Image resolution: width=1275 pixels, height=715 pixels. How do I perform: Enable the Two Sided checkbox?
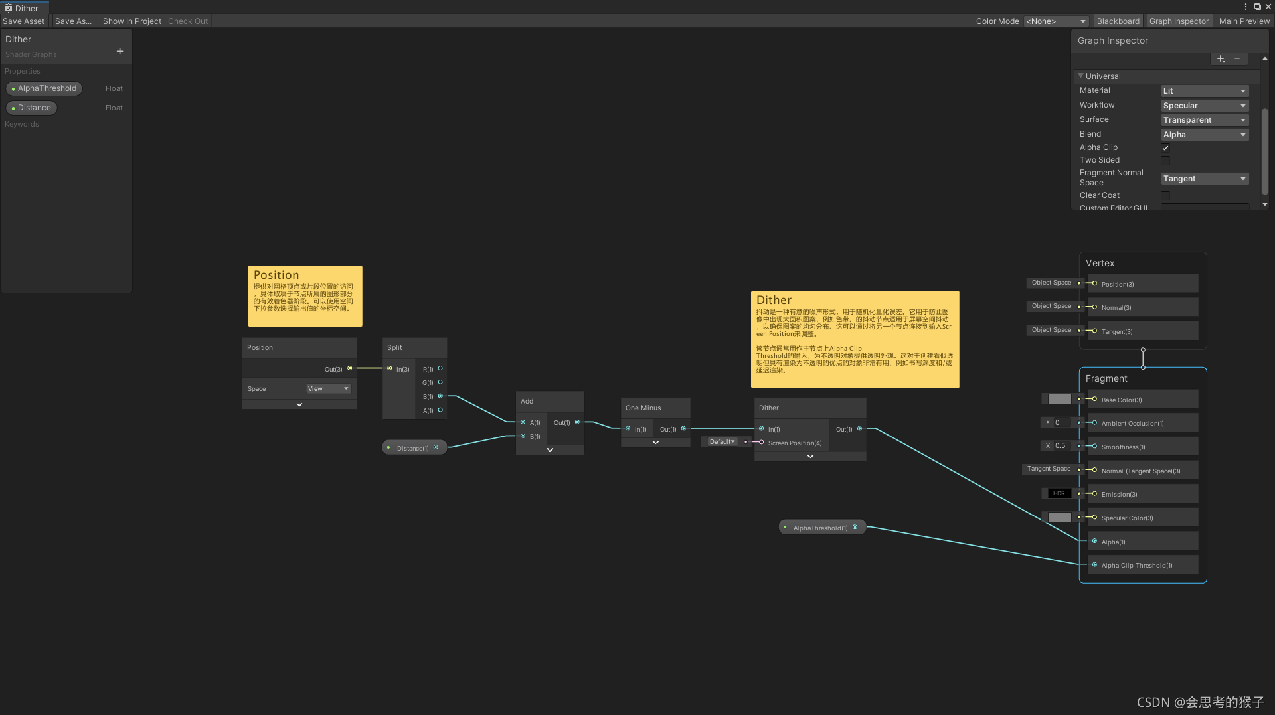[1165, 160]
